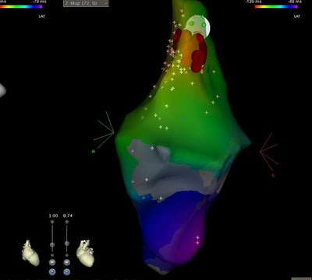
Task: Click the right LAT rainbow color bar
Action: click(x=276, y=6)
